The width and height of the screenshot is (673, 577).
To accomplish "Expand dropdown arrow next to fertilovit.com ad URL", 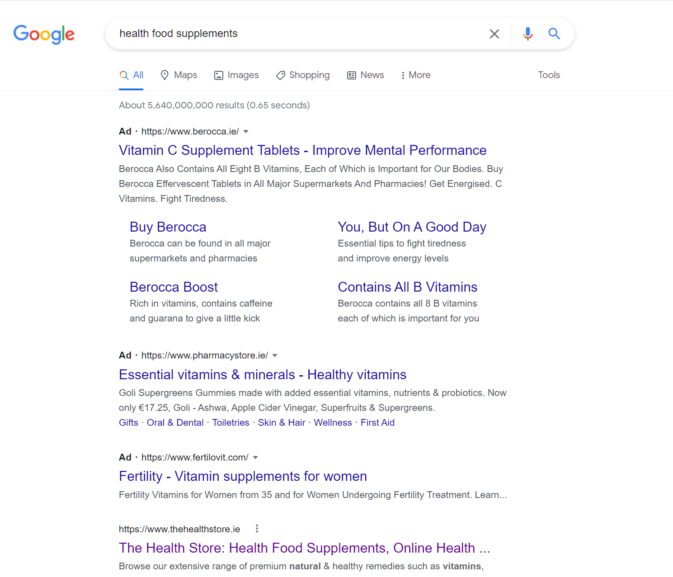I will tap(255, 457).
